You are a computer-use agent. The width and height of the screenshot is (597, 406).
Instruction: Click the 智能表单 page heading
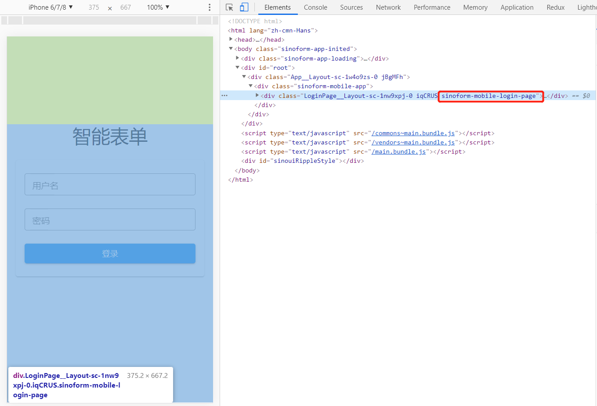coord(110,137)
